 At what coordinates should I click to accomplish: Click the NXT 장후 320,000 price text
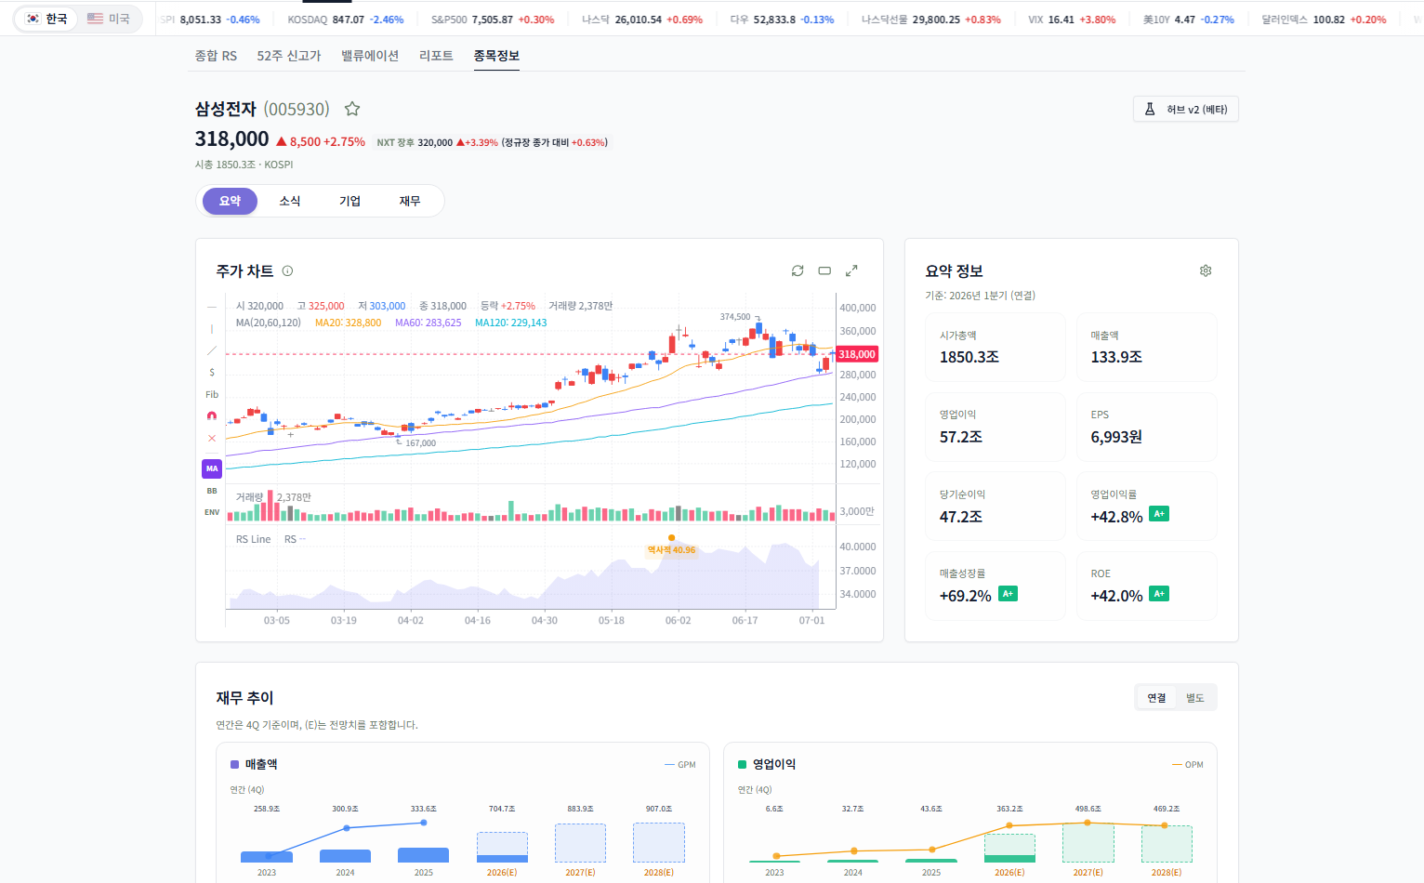tap(415, 142)
